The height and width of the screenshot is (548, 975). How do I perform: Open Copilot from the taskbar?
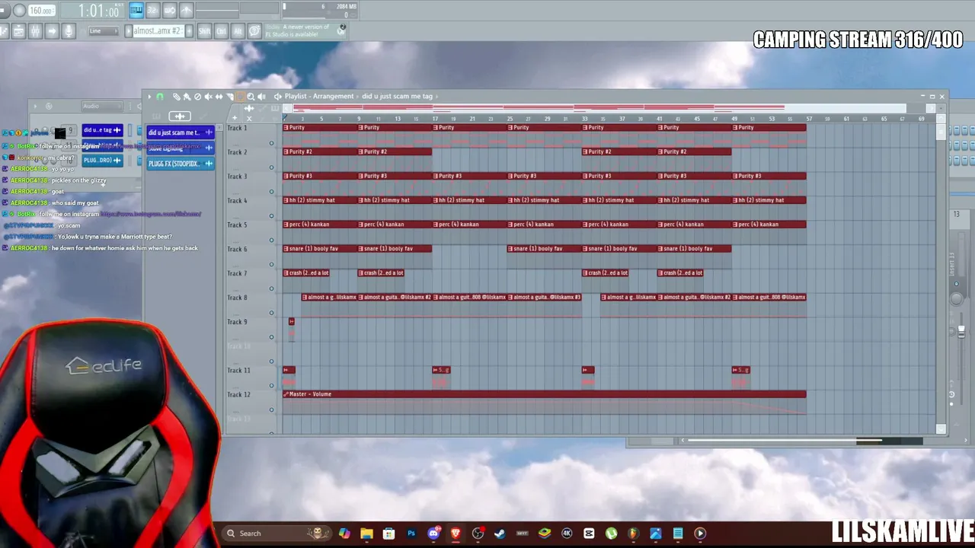coord(344,534)
